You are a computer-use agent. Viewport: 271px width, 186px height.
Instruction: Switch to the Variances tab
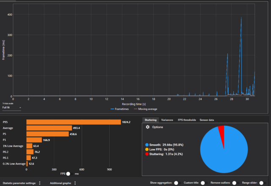pos(167,120)
